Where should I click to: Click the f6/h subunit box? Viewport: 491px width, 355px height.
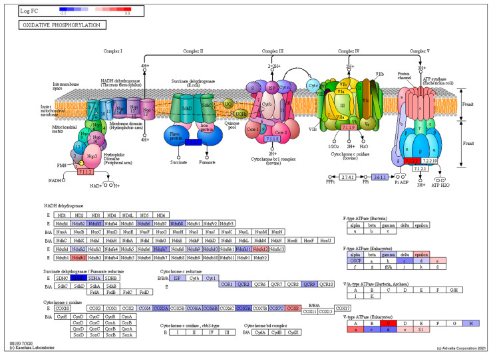point(389,267)
